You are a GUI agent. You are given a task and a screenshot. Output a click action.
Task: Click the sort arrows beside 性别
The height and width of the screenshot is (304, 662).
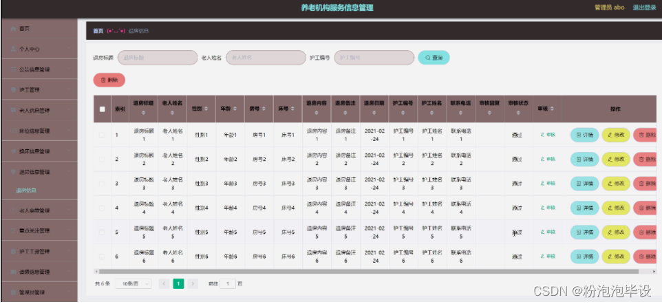click(206, 109)
